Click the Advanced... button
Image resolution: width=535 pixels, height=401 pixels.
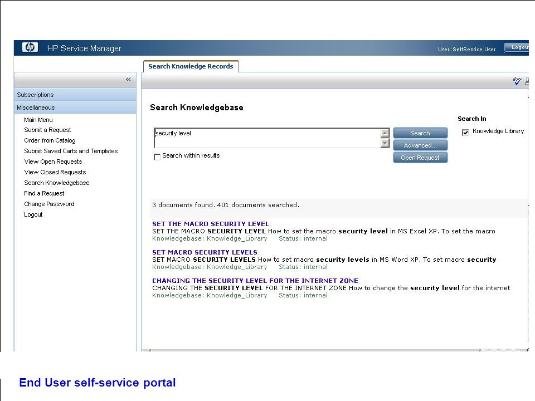click(420, 145)
